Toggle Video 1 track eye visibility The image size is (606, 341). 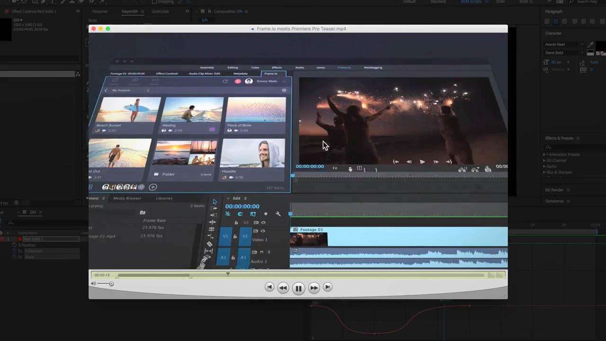click(263, 231)
